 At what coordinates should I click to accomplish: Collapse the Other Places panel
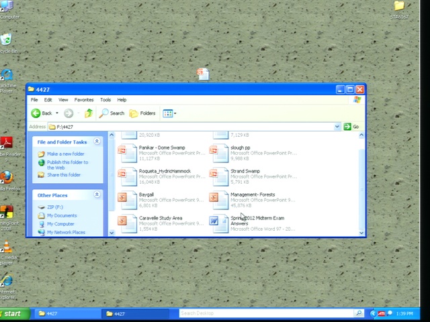click(x=97, y=195)
